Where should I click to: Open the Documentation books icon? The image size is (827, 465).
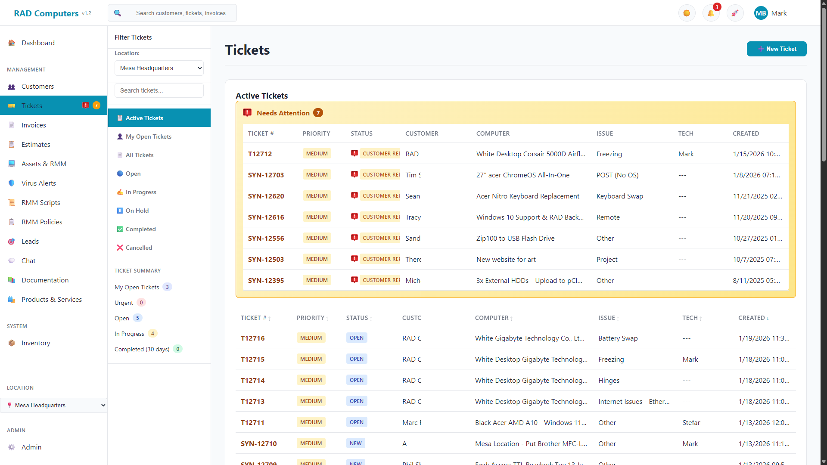pyautogui.click(x=12, y=280)
